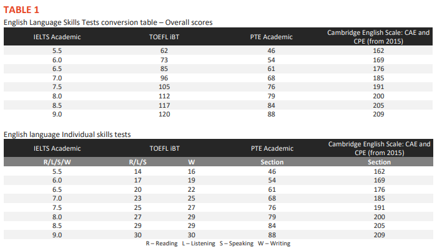
Task: Click the W subheader under TOEFL iBT
Action: point(192,163)
